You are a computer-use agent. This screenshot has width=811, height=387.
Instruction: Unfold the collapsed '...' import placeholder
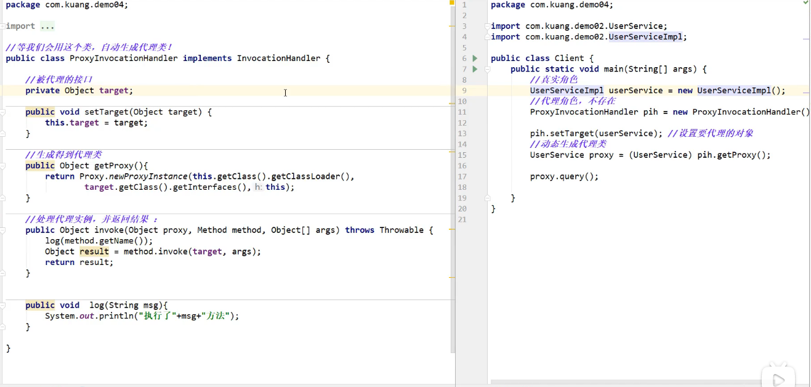click(x=47, y=26)
